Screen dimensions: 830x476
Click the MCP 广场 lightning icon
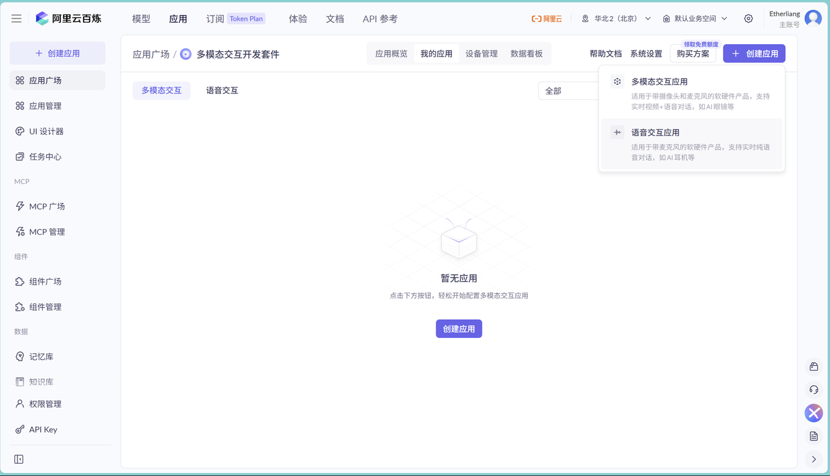(20, 206)
